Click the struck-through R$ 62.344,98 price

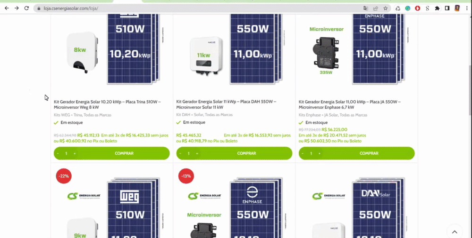coord(65,135)
